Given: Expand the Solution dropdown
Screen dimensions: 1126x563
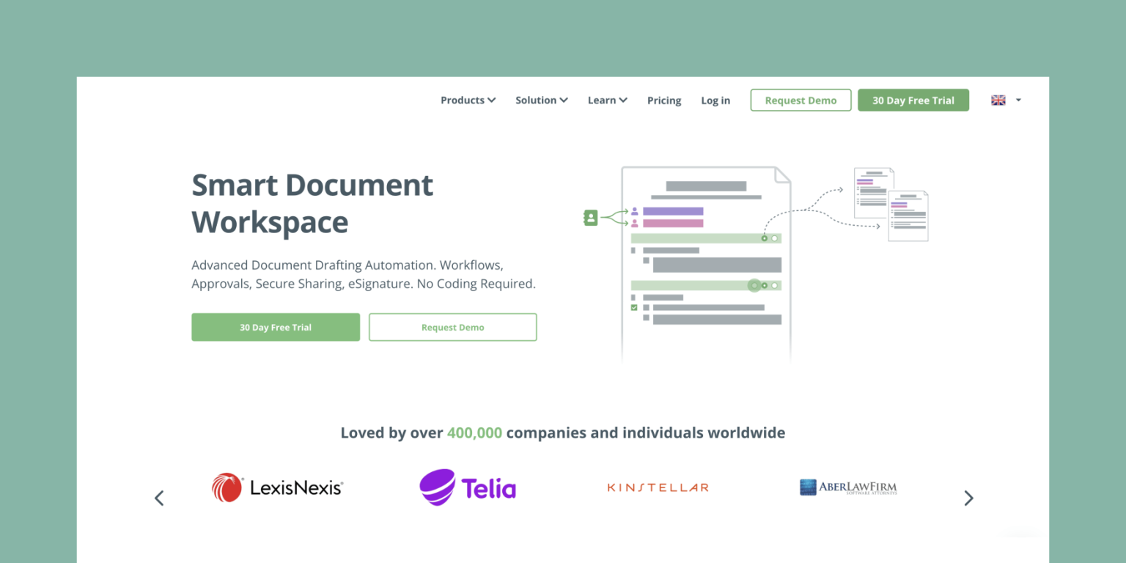Looking at the screenshot, I should tap(541, 100).
